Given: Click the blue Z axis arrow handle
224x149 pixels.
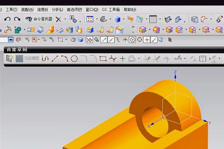Looking at the screenshot, I should click(x=175, y=76).
